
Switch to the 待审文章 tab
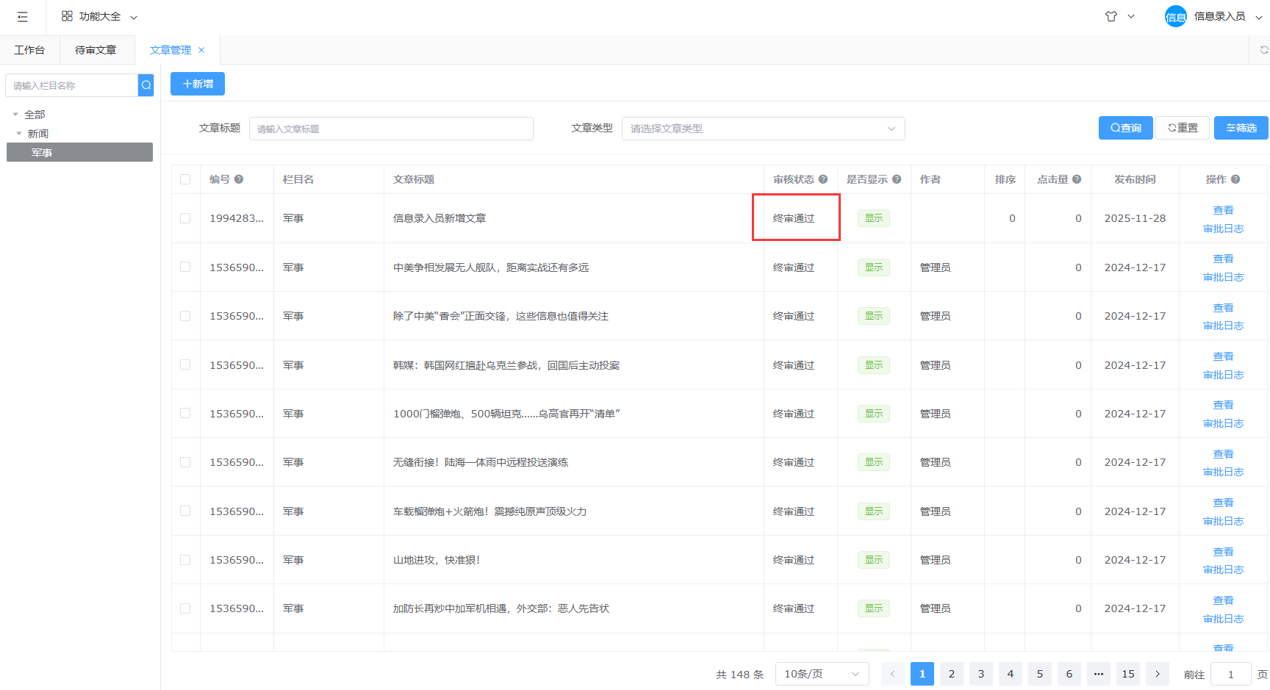coord(96,50)
